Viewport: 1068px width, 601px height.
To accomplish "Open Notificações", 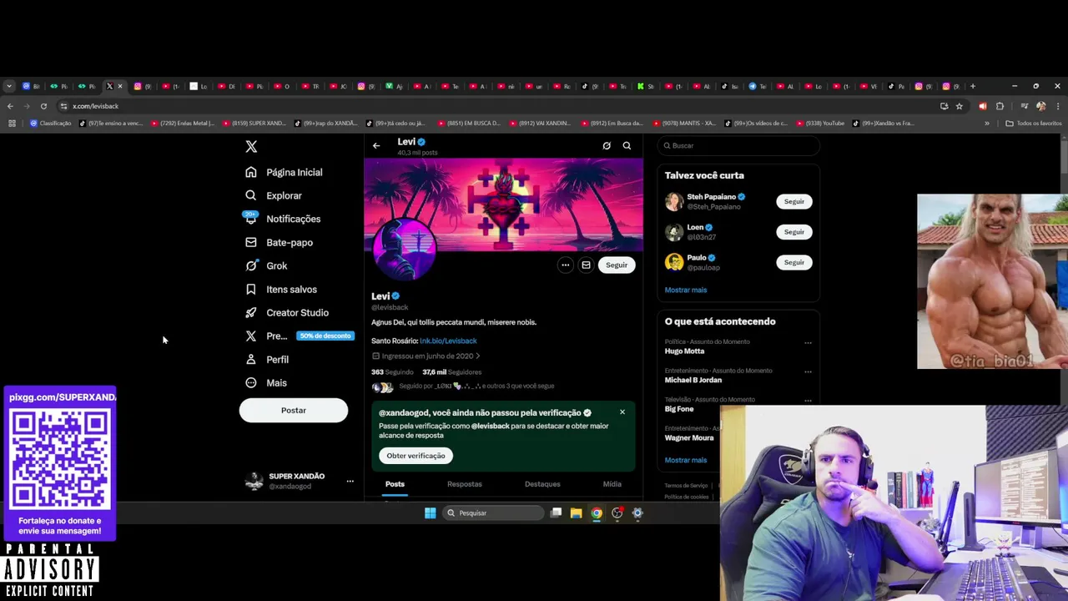I will click(283, 219).
